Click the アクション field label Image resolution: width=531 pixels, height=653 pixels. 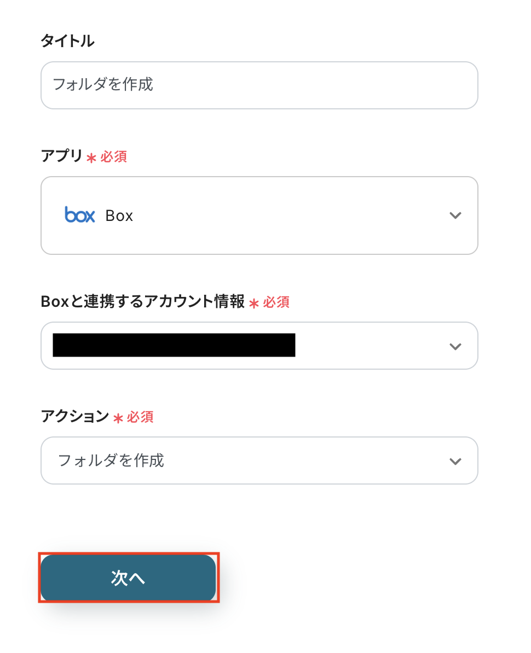tap(75, 417)
